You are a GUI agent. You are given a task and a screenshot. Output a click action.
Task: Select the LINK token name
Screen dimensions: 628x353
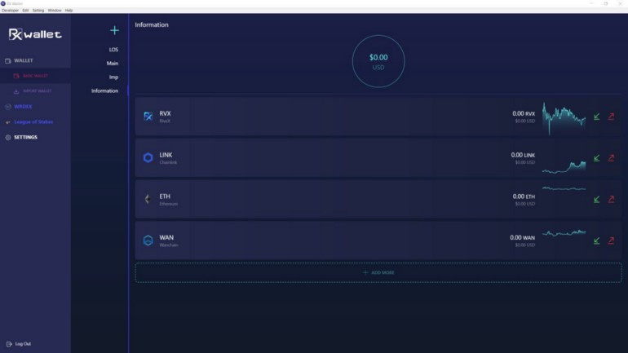pos(166,155)
